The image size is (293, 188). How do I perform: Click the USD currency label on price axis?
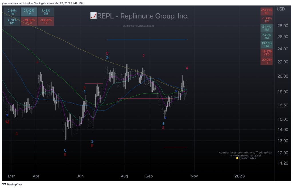point(281,9)
